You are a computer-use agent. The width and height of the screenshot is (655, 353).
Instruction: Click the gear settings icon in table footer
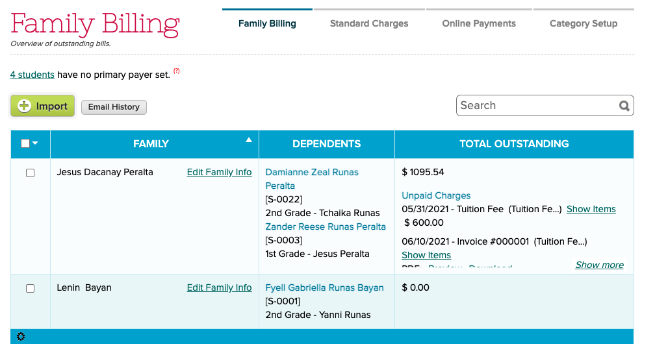tap(21, 337)
